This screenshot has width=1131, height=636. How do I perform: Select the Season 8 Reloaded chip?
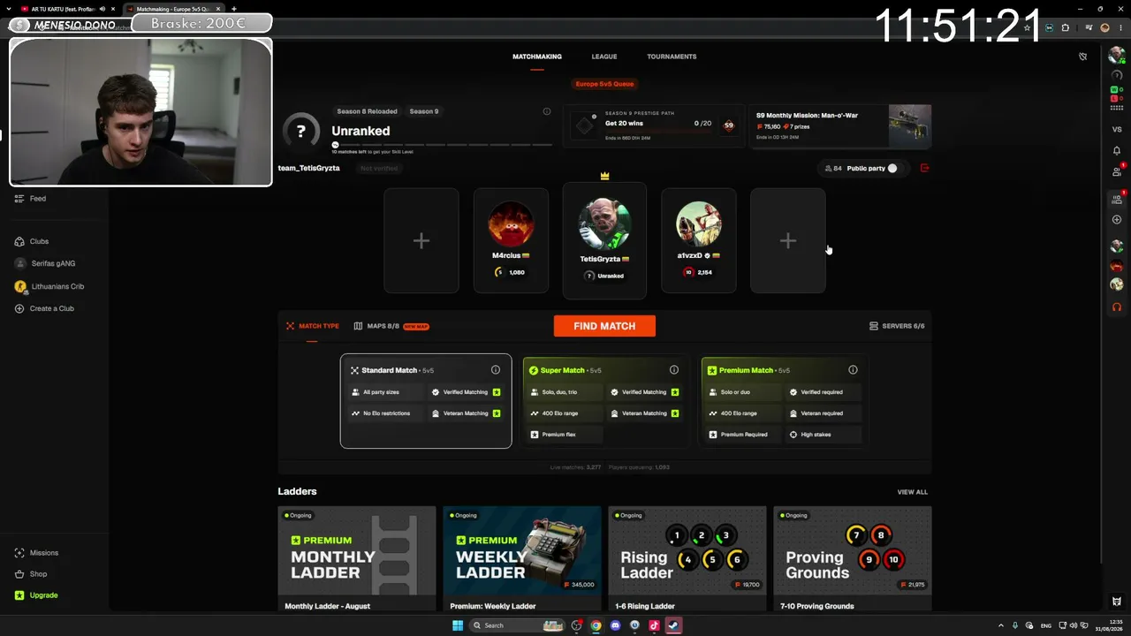tap(367, 111)
